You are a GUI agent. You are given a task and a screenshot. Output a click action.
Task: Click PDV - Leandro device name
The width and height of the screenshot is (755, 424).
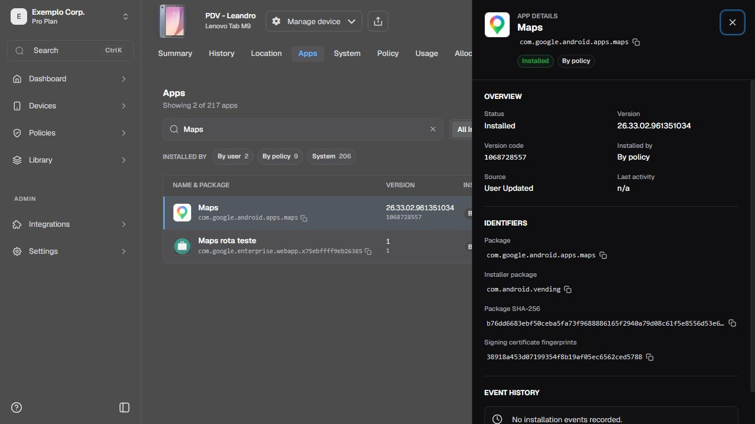231,16
